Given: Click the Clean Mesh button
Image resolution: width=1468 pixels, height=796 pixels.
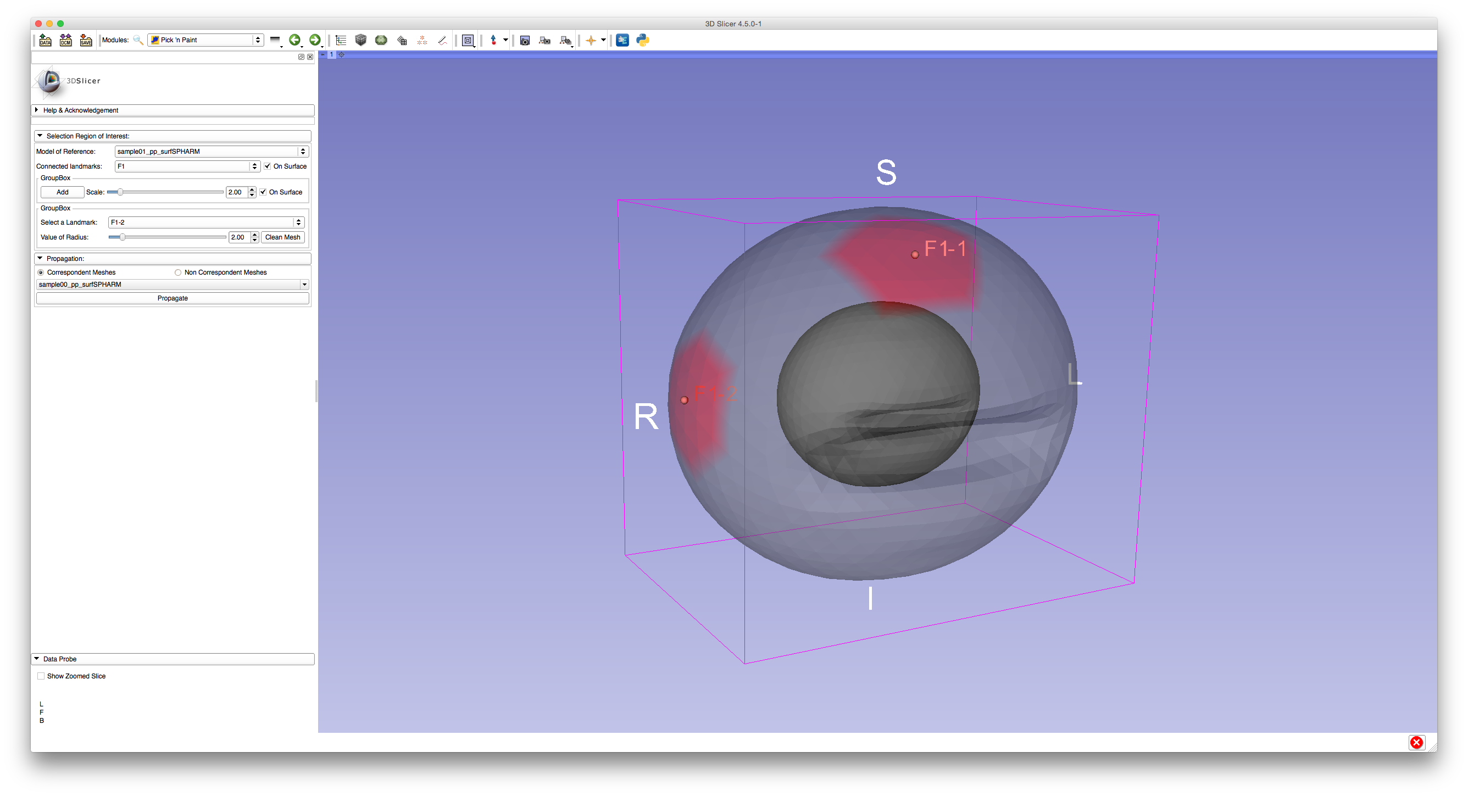Looking at the screenshot, I should [x=282, y=237].
